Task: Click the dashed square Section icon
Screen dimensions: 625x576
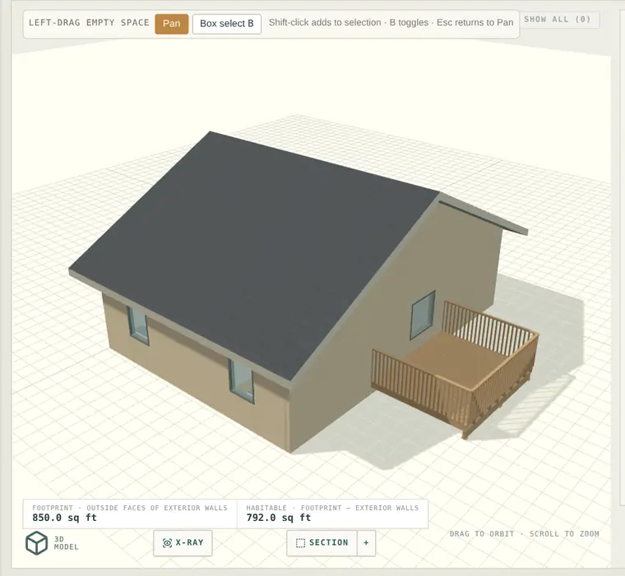Action: click(300, 543)
